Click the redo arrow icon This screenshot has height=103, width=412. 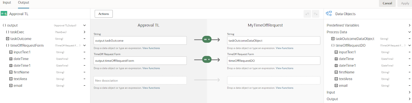(315, 14)
